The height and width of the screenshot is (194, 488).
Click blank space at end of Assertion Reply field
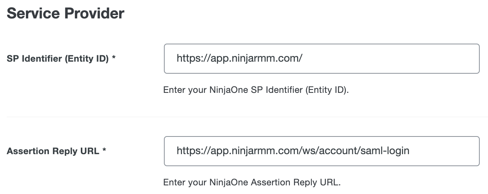tap(447, 151)
